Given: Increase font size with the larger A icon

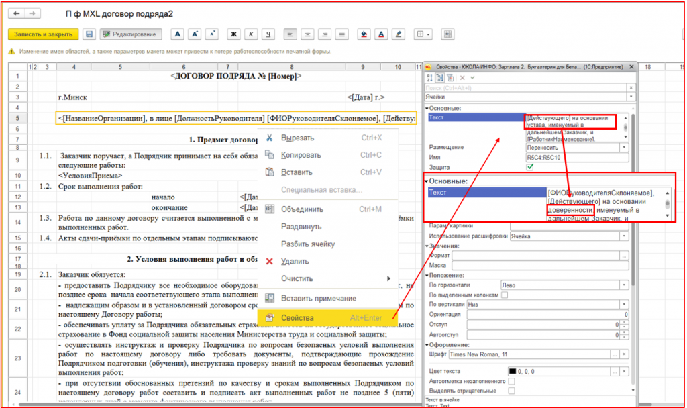Looking at the screenshot, I should click(195, 34).
